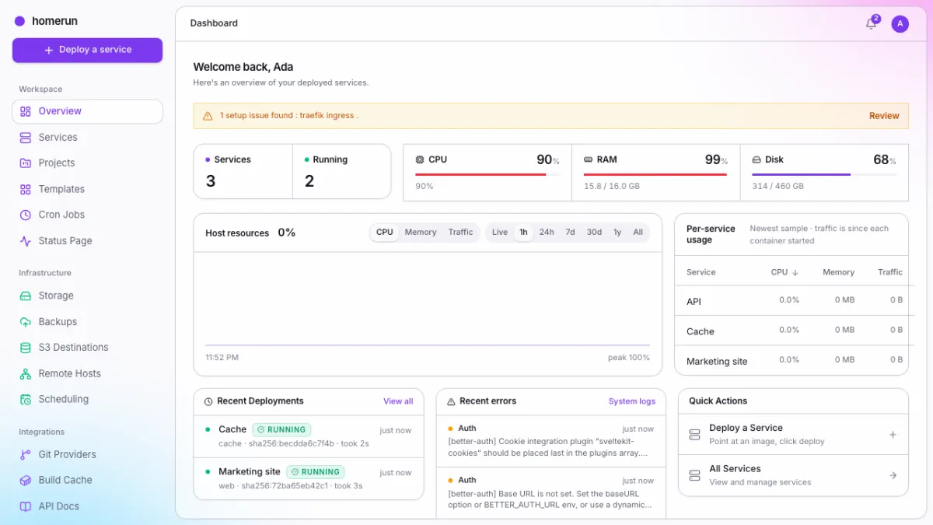Click the API Docs book icon
Screen dimensions: 933x525
26,506
